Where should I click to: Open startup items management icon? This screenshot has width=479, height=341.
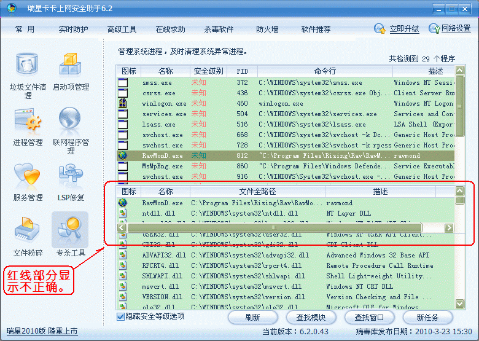[70, 64]
